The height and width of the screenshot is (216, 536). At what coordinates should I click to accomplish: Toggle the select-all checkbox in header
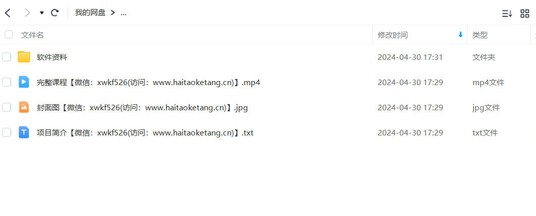[x=9, y=34]
